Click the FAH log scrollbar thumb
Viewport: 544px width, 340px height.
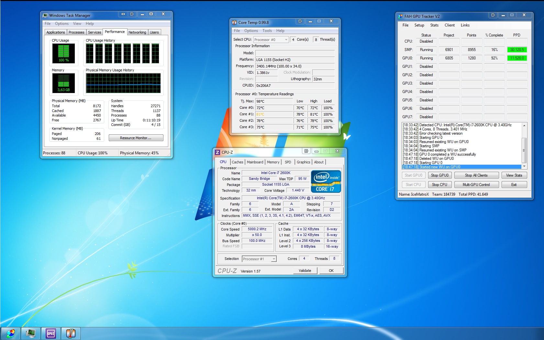pyautogui.click(x=524, y=150)
